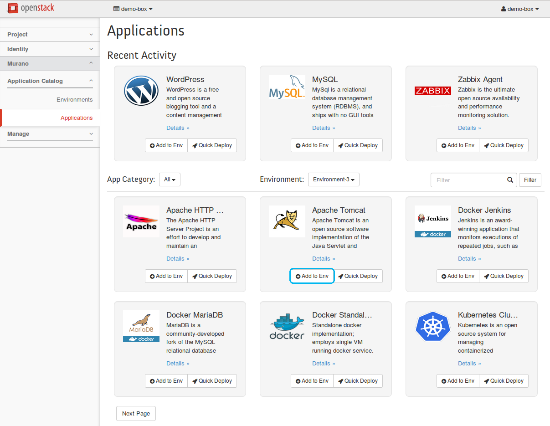550x426 pixels.
Task: Click the Apache feather logo
Action: click(141, 221)
